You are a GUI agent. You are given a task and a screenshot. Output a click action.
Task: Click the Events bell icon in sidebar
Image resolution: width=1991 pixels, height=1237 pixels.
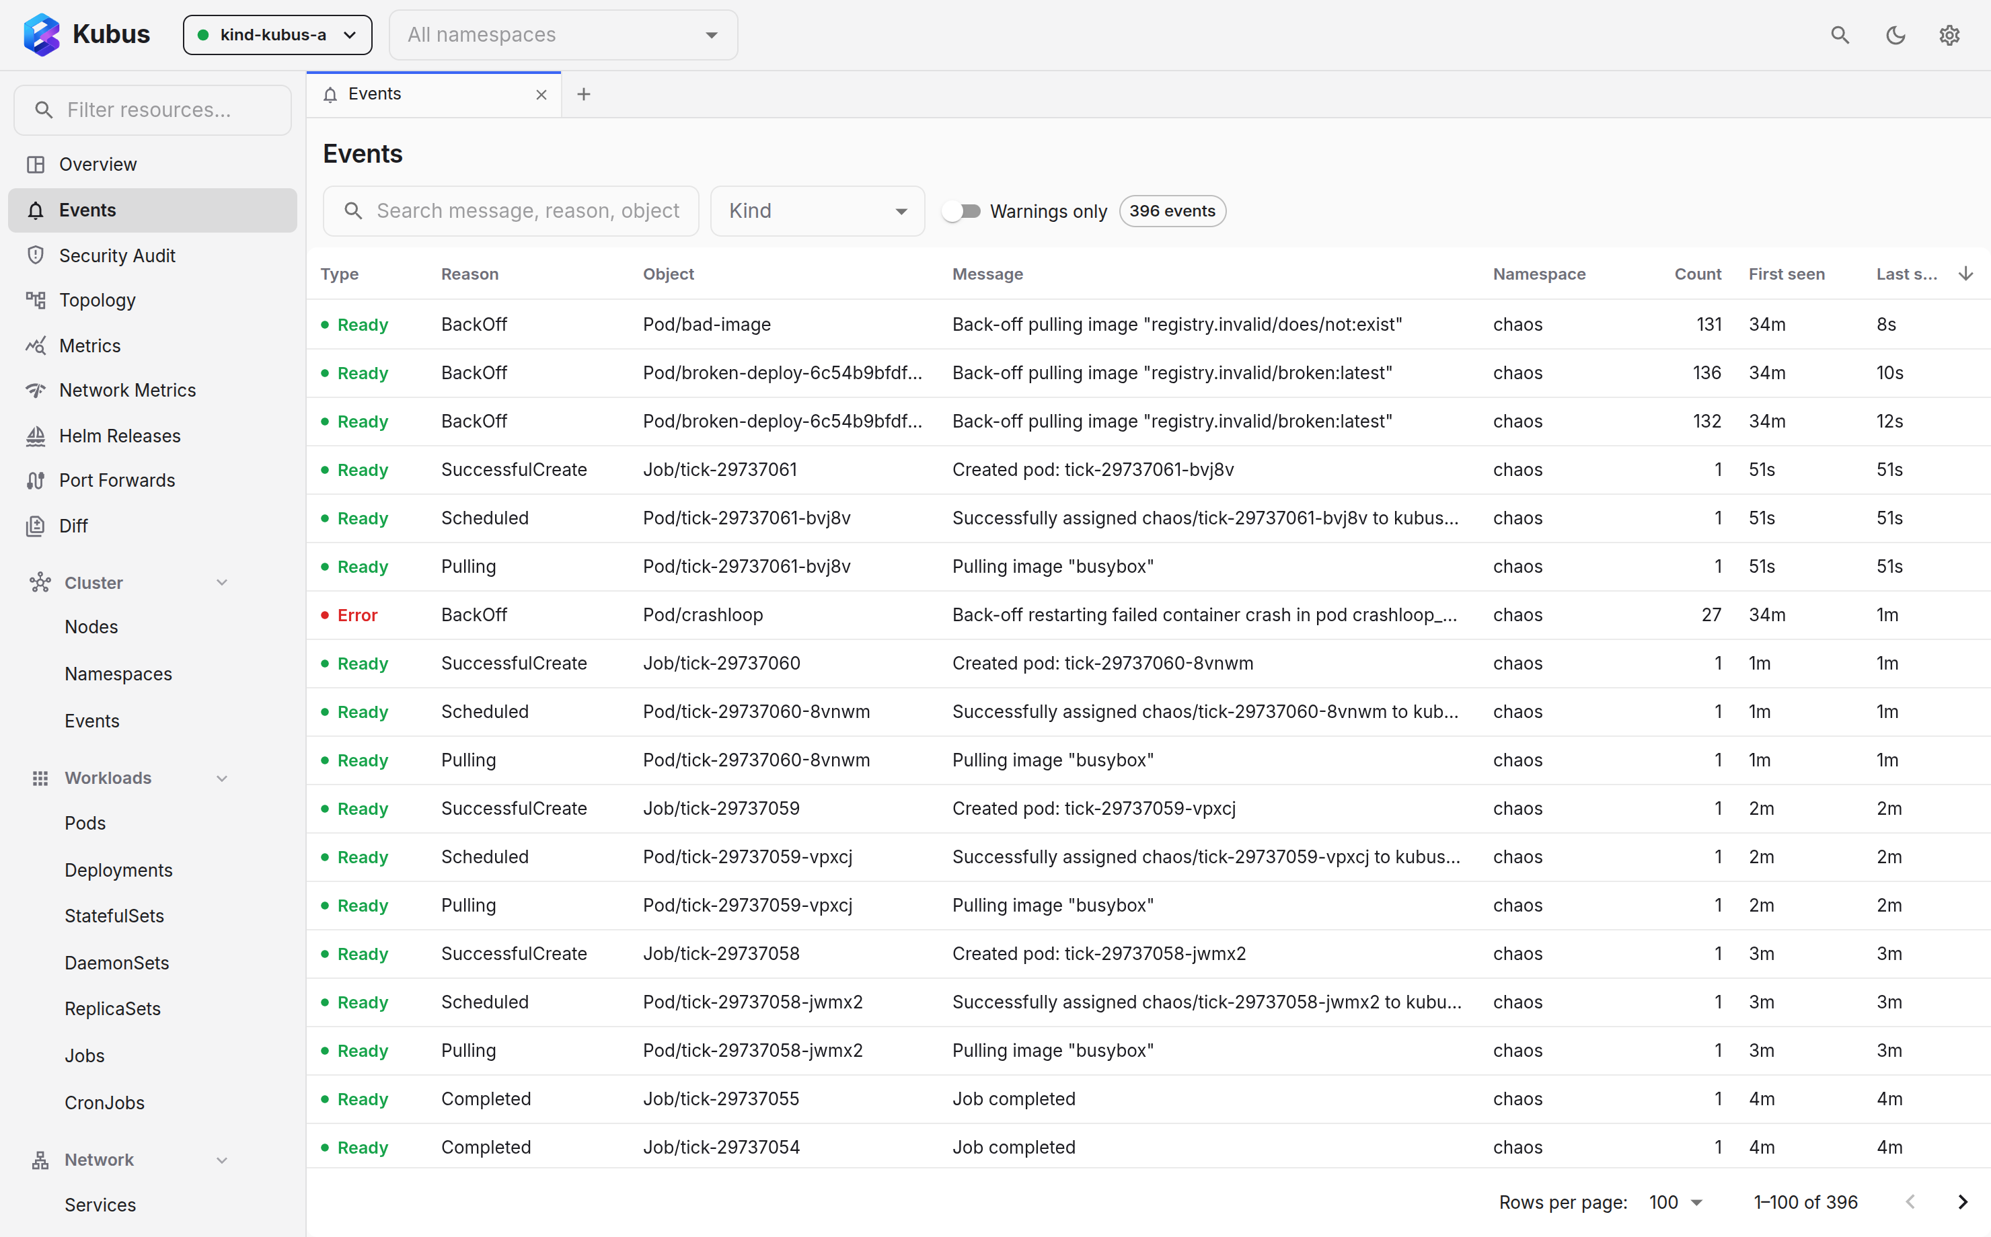pyautogui.click(x=35, y=210)
